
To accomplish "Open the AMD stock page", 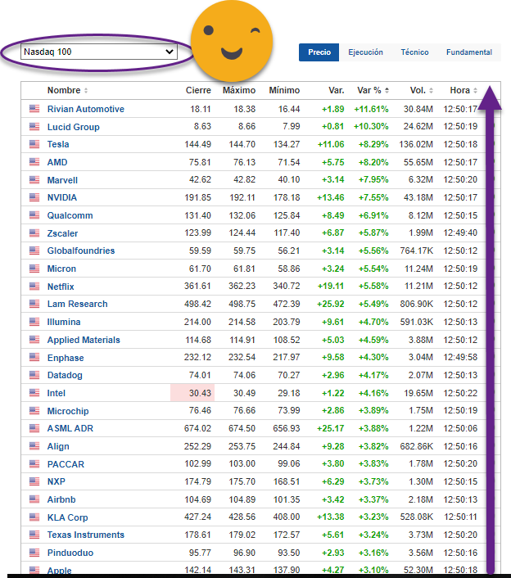I will (57, 162).
